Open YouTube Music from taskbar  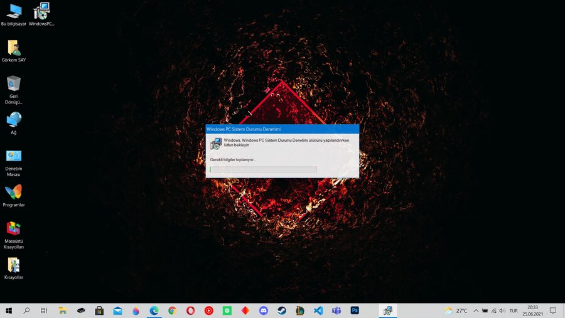[208, 310]
